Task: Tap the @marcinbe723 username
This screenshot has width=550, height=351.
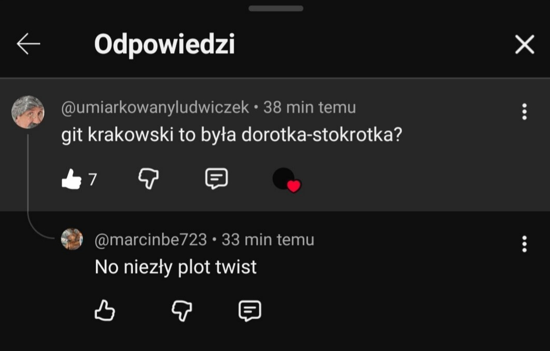Action: [x=151, y=240]
